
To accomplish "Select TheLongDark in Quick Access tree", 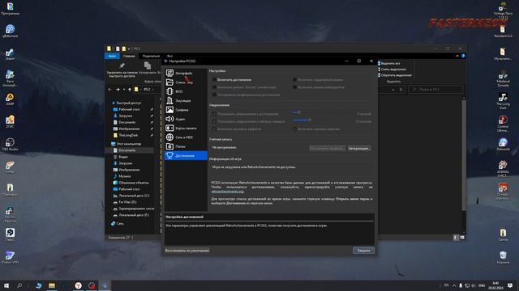I will coord(128,135).
